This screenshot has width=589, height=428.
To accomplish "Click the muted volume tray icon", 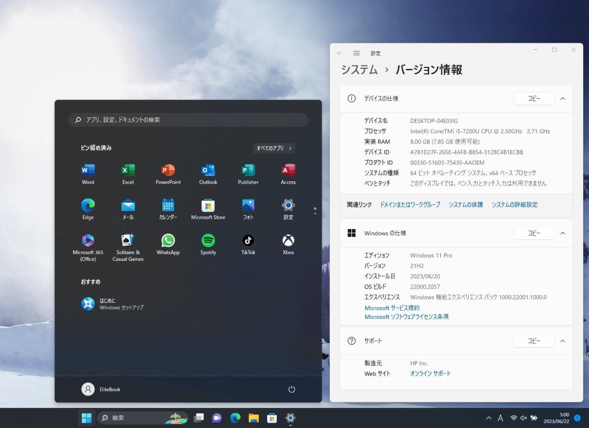I will click(x=523, y=418).
